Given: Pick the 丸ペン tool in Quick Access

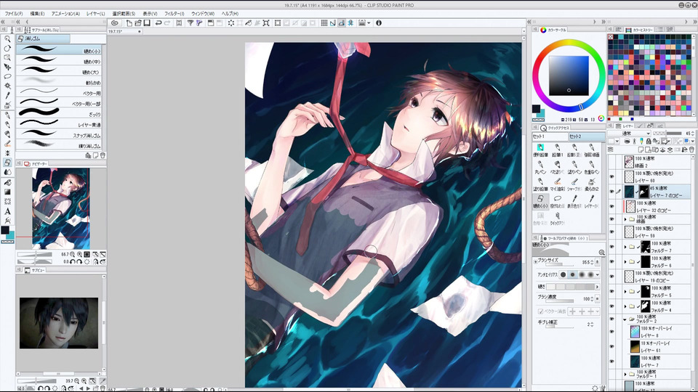Looking at the screenshot, I should 540,167.
